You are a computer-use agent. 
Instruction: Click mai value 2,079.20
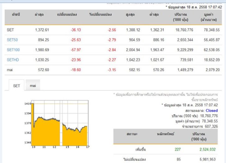(213, 70)
